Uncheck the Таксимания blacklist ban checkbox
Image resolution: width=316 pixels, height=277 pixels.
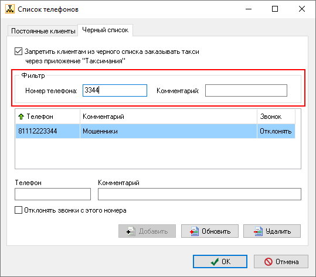[x=18, y=52]
